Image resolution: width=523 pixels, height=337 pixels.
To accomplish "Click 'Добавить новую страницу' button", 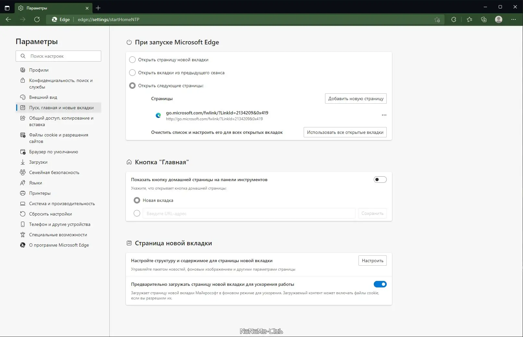I will pyautogui.click(x=356, y=99).
